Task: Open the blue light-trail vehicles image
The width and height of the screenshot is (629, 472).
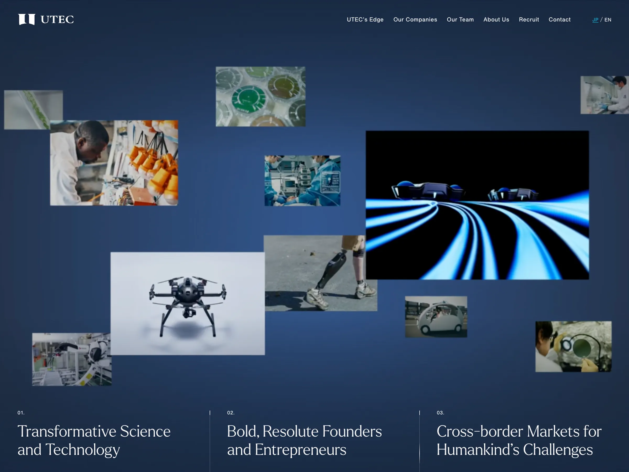Action: [x=477, y=205]
